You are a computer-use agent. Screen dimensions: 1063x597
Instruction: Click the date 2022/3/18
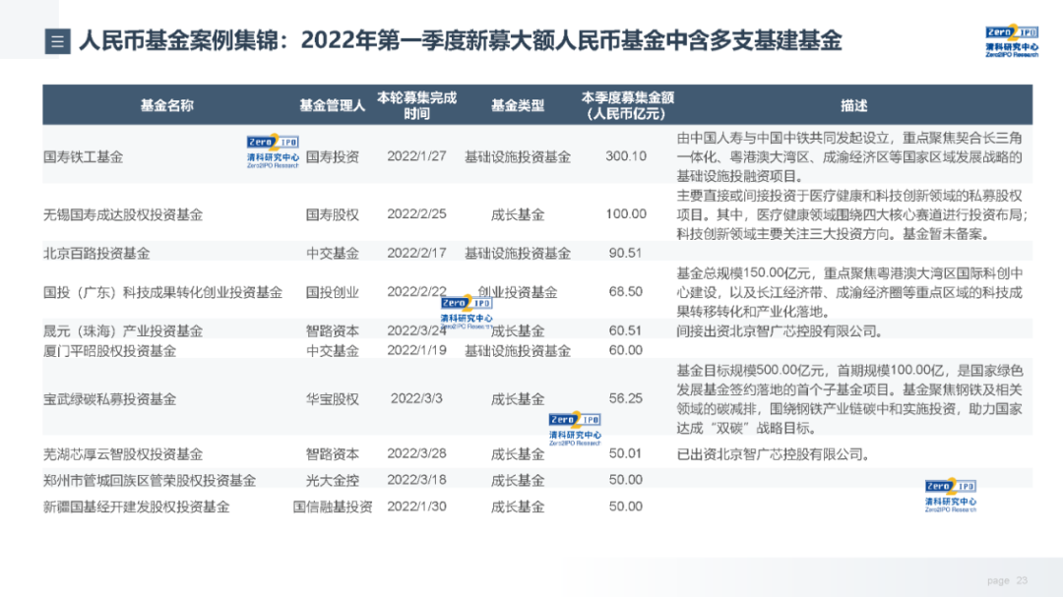[x=417, y=480]
